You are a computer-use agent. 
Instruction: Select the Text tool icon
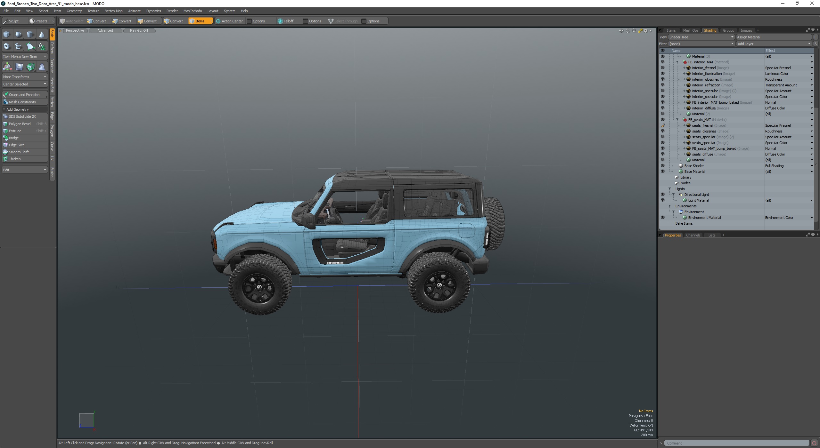point(42,46)
